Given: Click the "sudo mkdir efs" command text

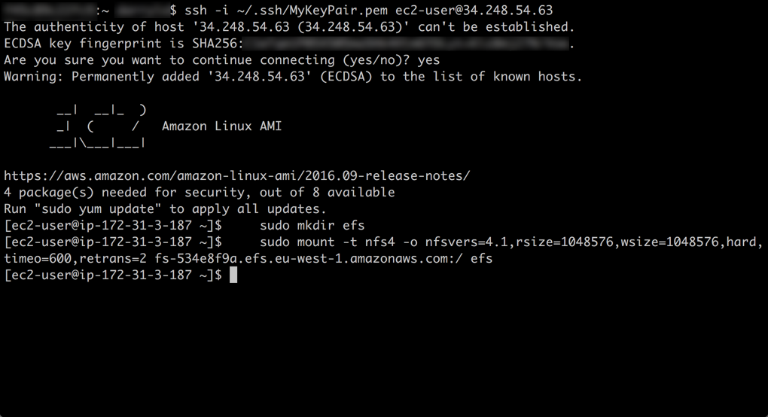Looking at the screenshot, I should tap(312, 226).
